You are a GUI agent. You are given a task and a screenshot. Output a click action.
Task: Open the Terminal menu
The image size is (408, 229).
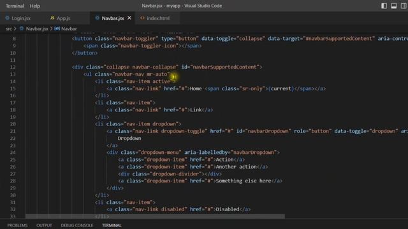[x=15, y=6]
